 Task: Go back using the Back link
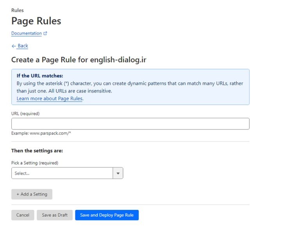pyautogui.click(x=23, y=46)
